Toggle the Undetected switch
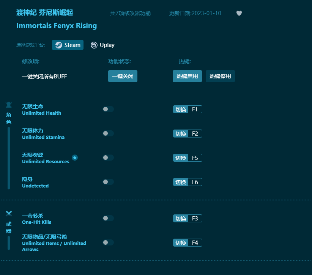312x275 pixels. [x=108, y=182]
